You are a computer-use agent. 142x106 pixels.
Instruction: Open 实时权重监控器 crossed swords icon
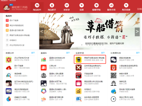point(78,68)
